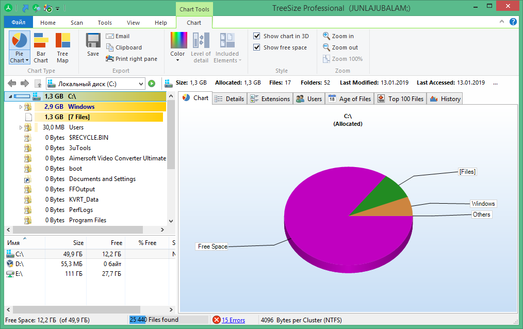Copy the chart to Clipboard
Viewport: 523px width, 329px height.
124,47
